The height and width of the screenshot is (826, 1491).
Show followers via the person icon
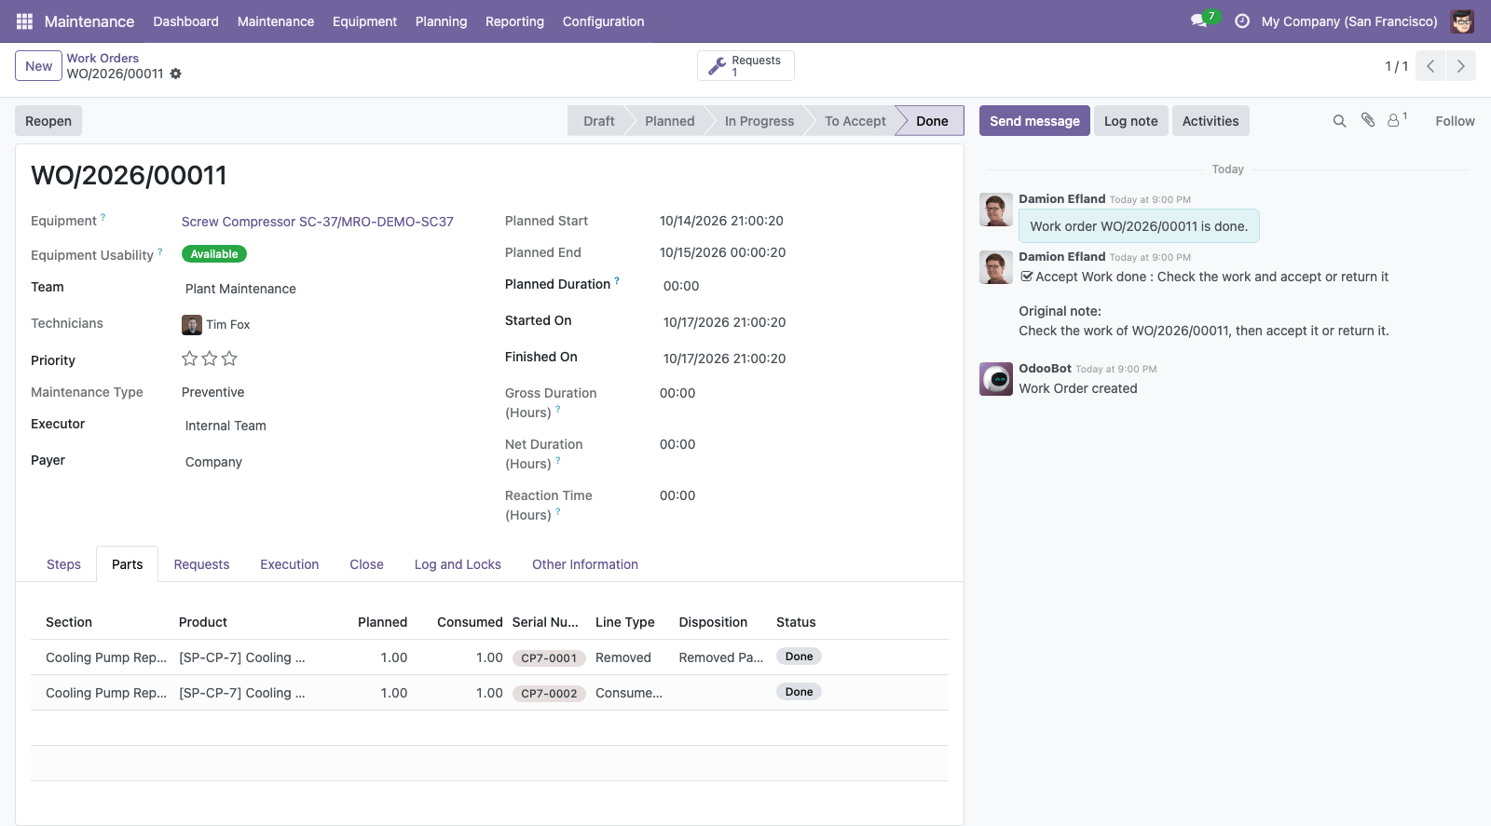click(1395, 120)
